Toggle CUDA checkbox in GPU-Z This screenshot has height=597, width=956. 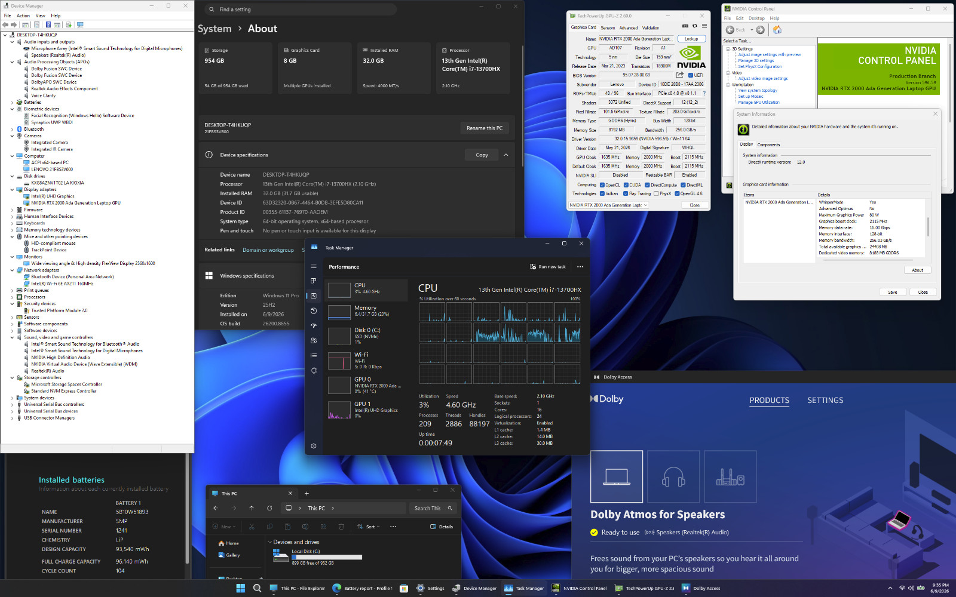pyautogui.click(x=626, y=185)
